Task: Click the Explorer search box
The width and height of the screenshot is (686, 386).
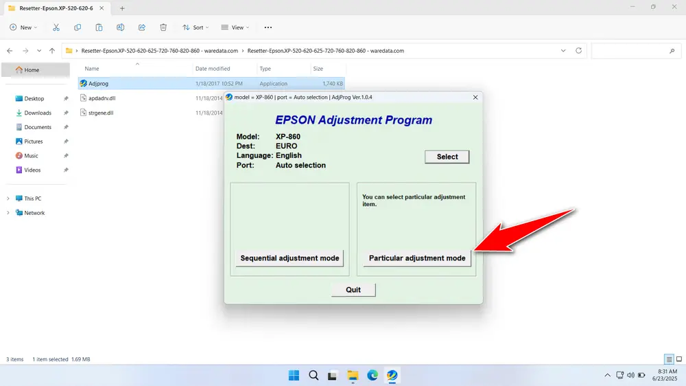Action: (x=635, y=51)
